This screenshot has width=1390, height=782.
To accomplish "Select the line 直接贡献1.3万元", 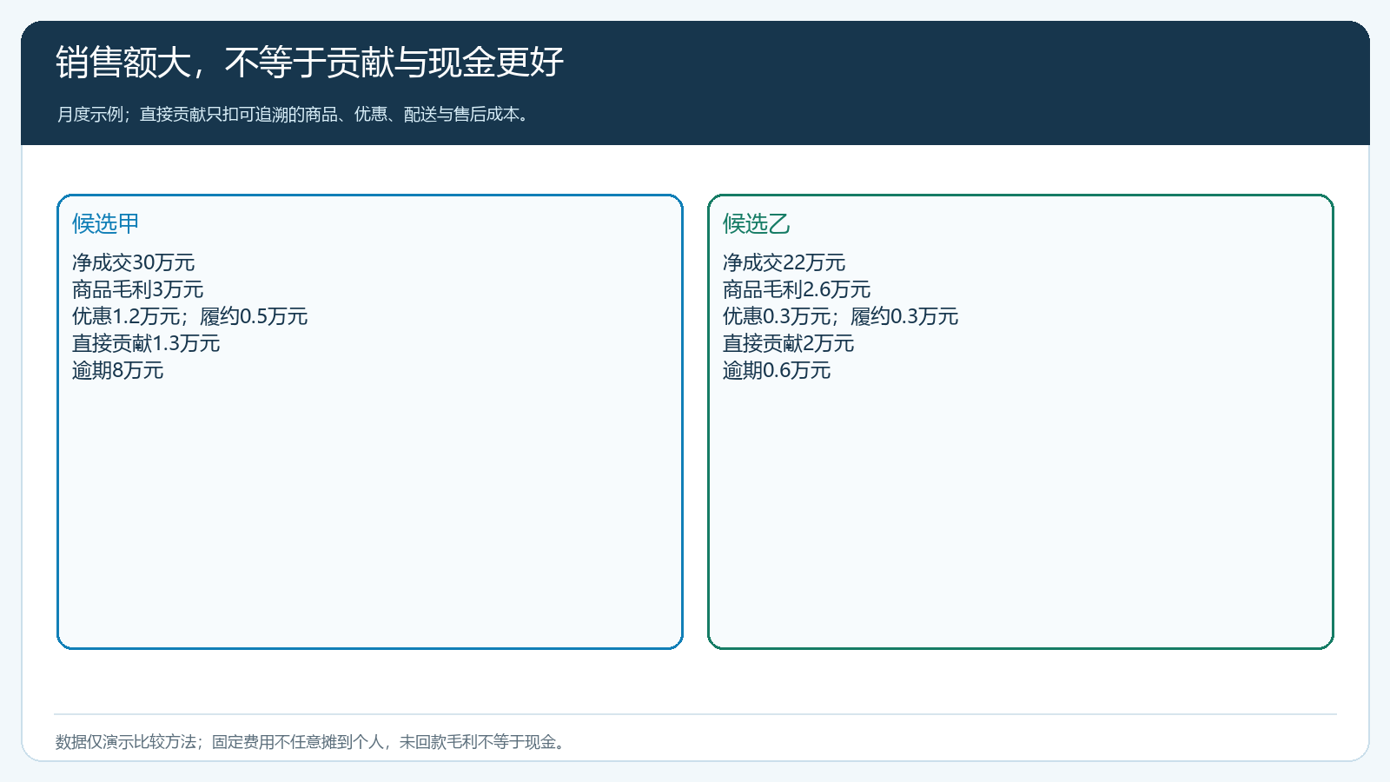I will (x=146, y=343).
